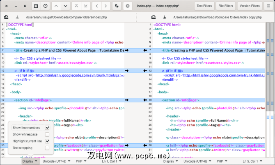
Task: Open the hamburger menu
Action: 269,6
